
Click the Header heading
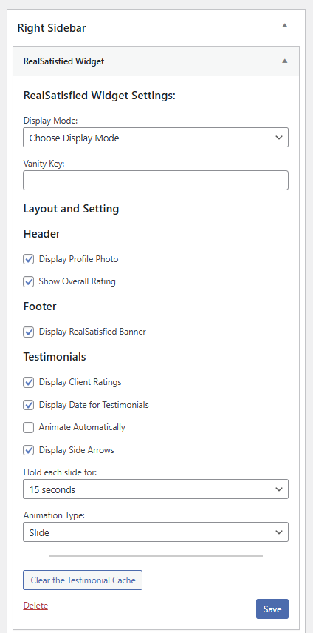click(42, 234)
